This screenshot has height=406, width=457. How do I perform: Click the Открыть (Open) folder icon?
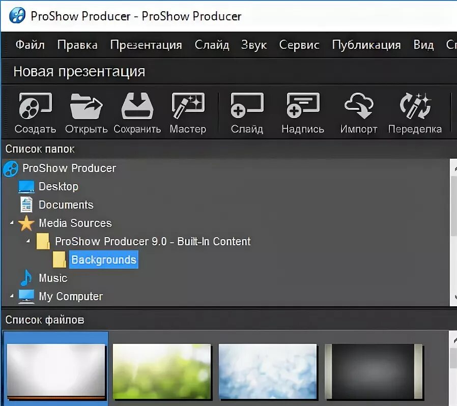tap(87, 106)
